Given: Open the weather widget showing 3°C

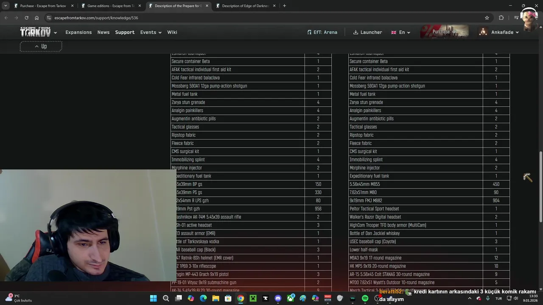Looking at the screenshot, I should click(x=19, y=298).
